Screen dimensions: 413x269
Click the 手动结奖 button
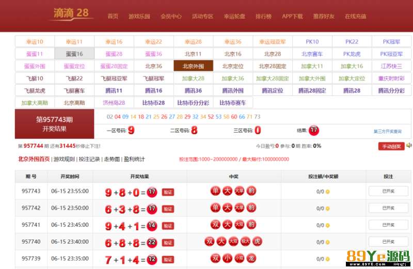391,147
